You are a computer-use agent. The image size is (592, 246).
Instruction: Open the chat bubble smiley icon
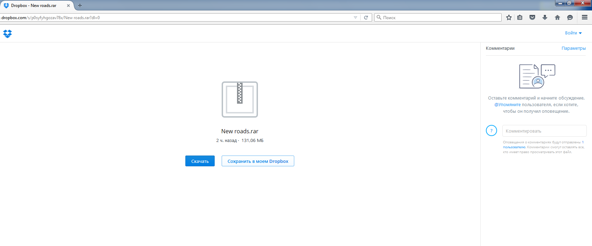(570, 17)
